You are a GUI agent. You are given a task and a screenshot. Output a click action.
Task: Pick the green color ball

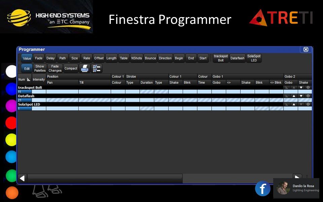pyautogui.click(x=11, y=176)
